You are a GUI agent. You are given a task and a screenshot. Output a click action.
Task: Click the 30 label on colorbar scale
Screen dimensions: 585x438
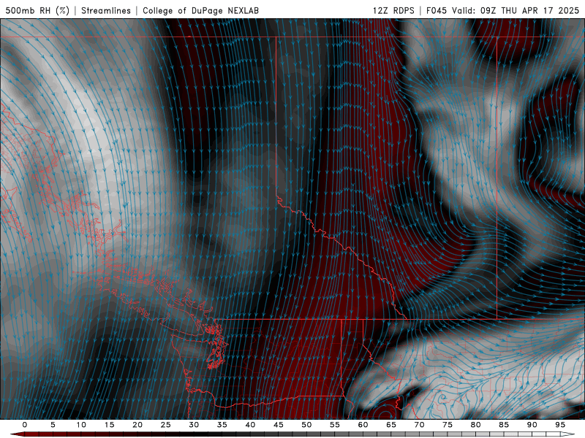pyautogui.click(x=194, y=425)
